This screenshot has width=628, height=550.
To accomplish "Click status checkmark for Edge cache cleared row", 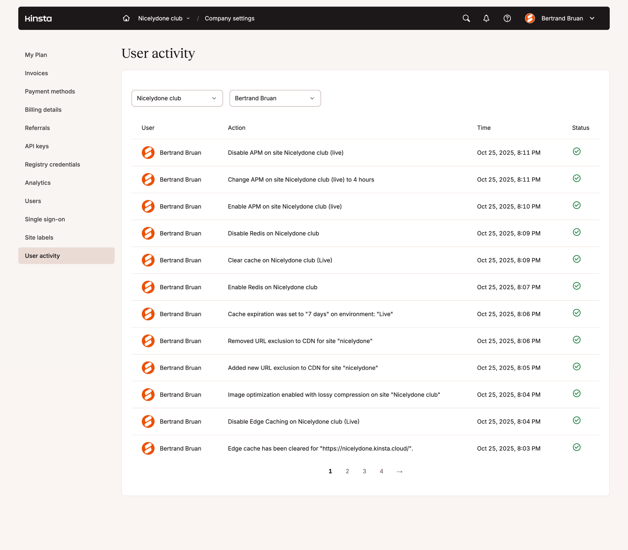I will (x=577, y=447).
